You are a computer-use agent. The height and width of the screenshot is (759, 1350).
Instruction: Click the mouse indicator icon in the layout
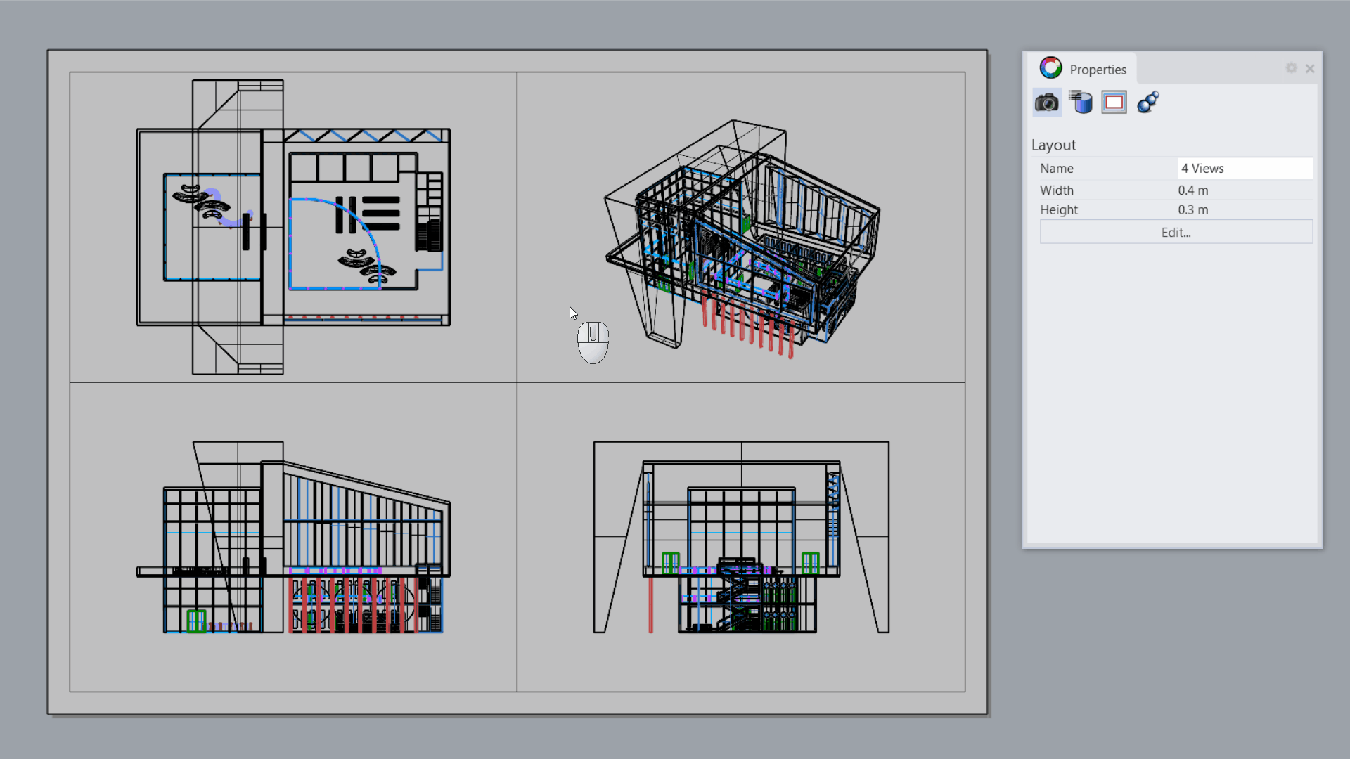click(x=593, y=342)
